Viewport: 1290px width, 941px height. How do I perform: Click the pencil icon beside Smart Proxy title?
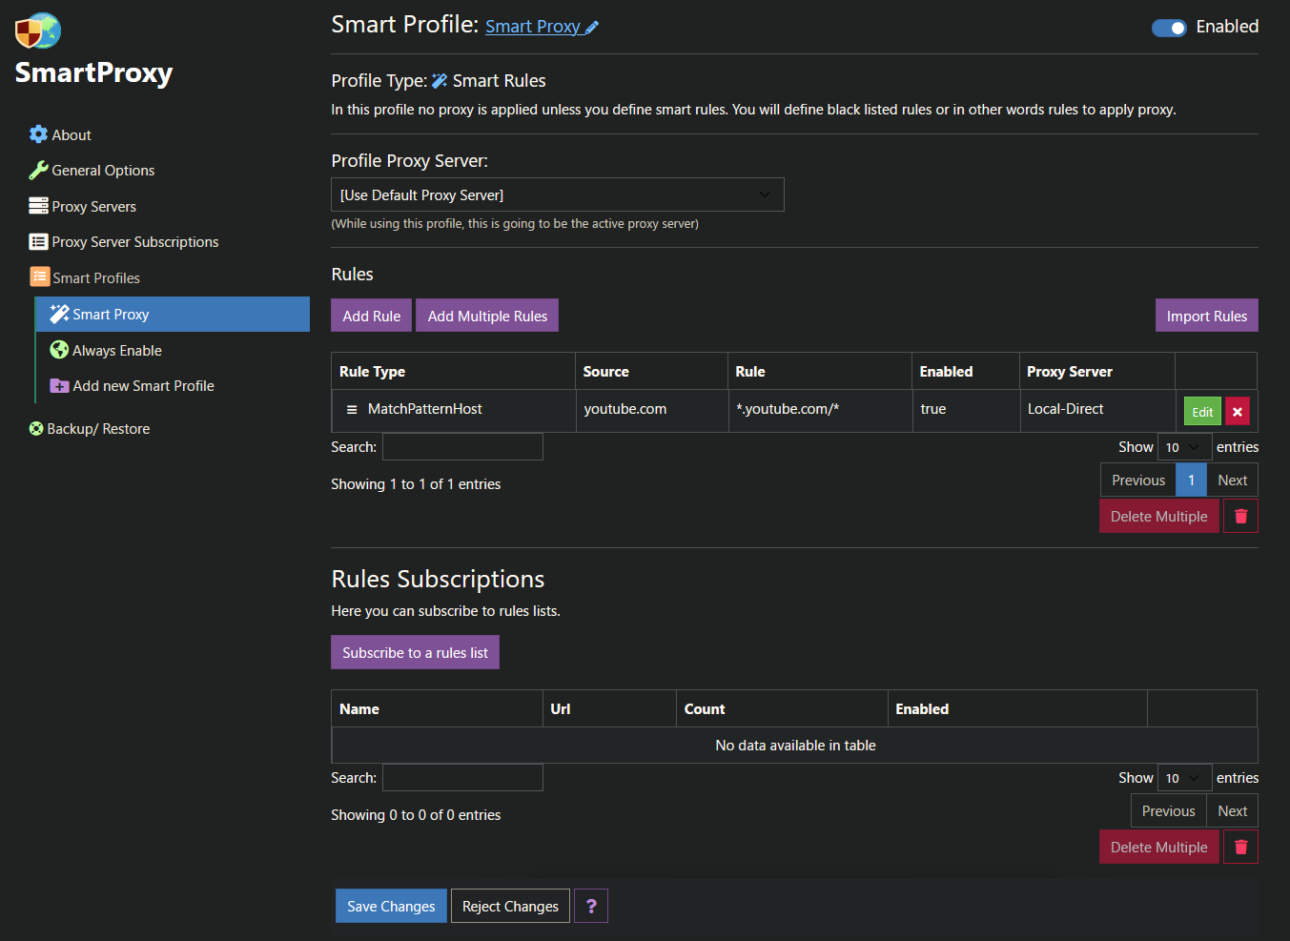point(592,28)
